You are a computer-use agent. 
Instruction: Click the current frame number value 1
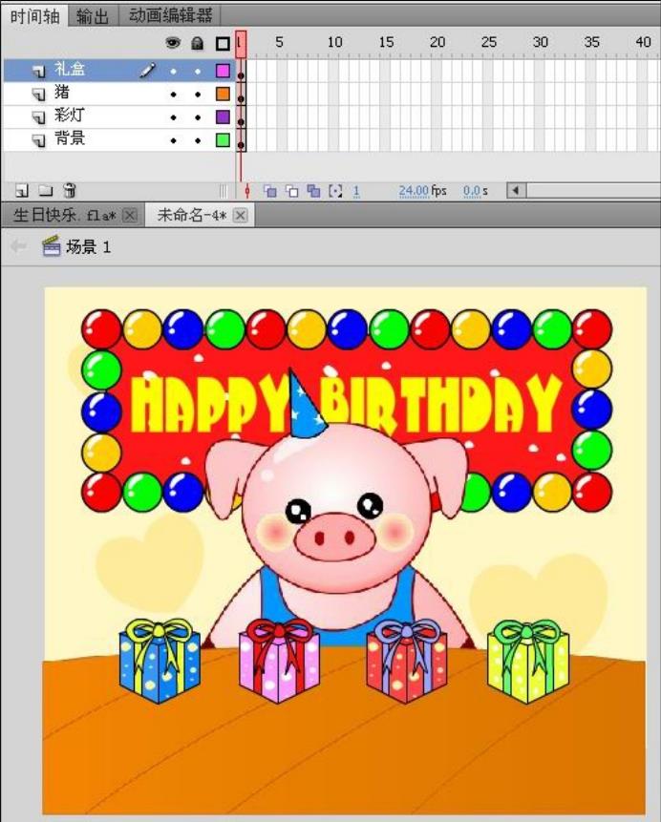356,191
